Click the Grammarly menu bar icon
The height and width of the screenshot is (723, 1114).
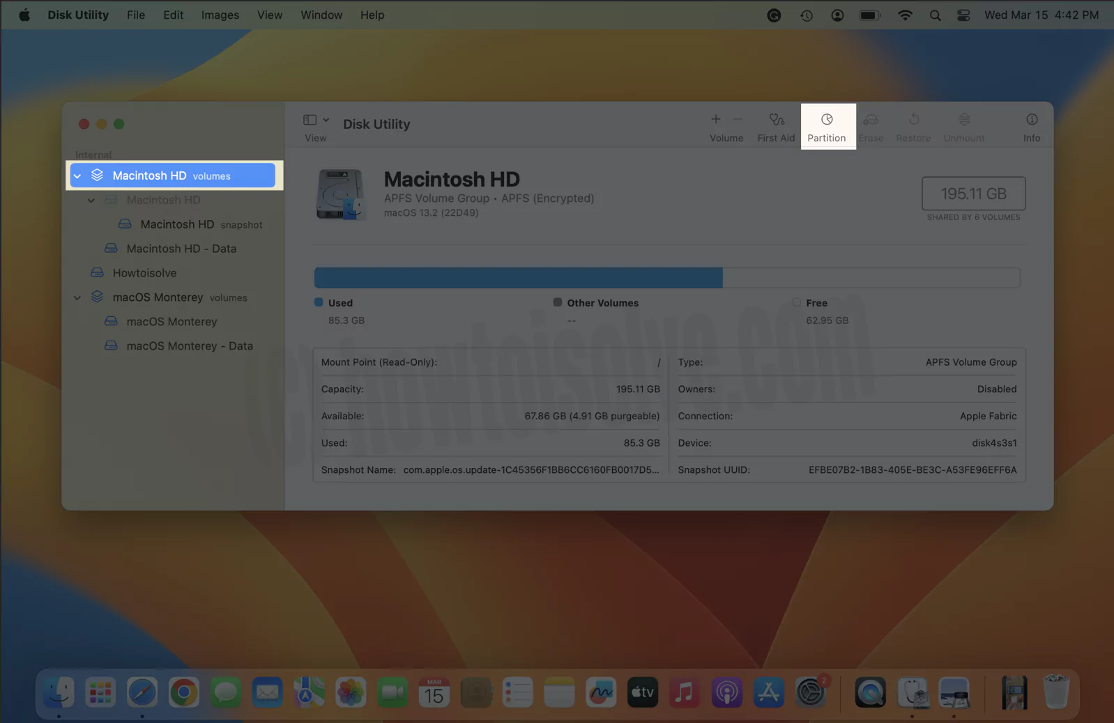(774, 15)
